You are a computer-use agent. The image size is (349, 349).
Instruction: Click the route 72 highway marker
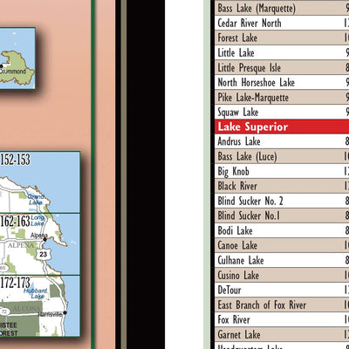5,312
